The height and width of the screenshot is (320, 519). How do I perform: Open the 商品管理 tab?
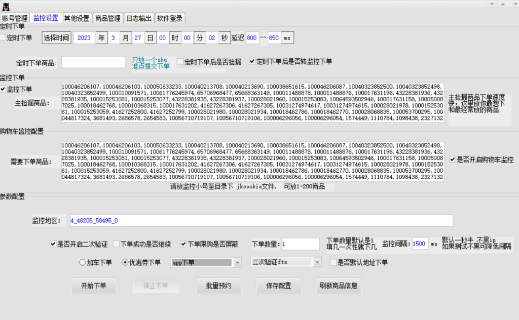107,18
